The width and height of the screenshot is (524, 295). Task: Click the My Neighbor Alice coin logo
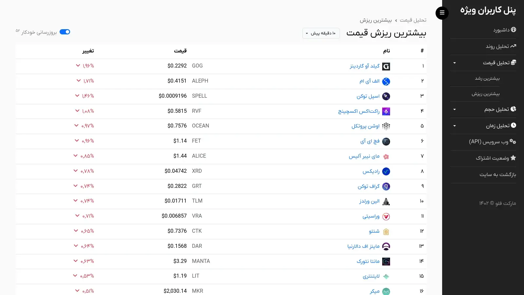386,156
